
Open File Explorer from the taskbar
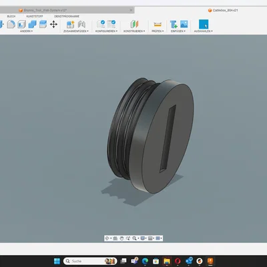click(167, 261)
